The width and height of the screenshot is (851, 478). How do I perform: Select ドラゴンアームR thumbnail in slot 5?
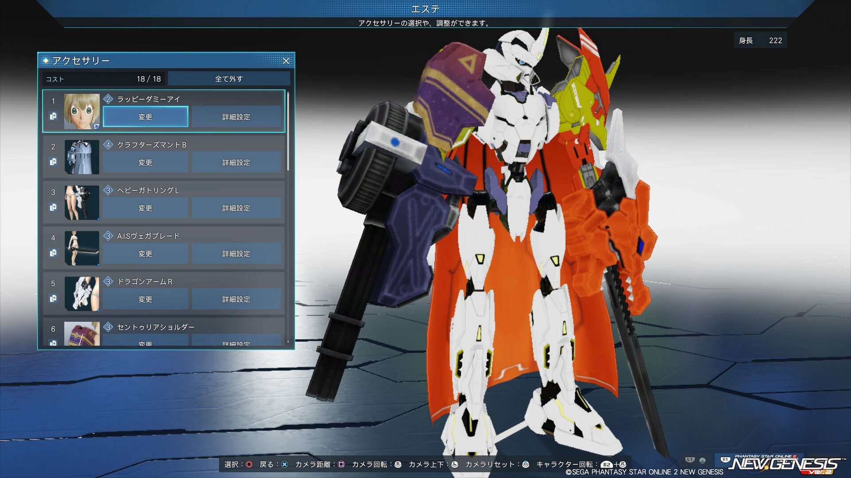[x=82, y=293]
